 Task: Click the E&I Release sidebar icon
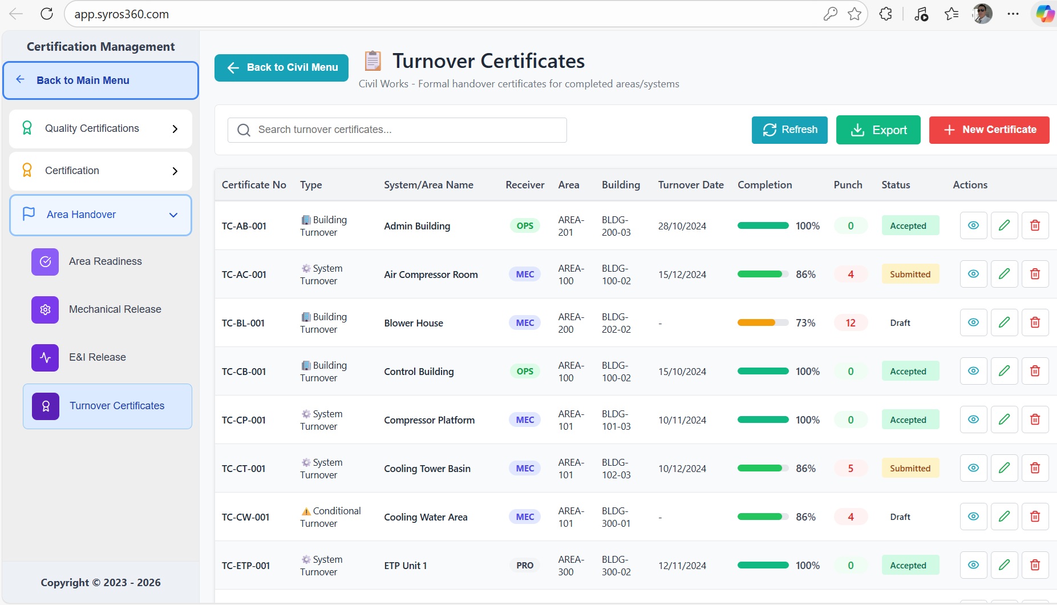(x=45, y=358)
